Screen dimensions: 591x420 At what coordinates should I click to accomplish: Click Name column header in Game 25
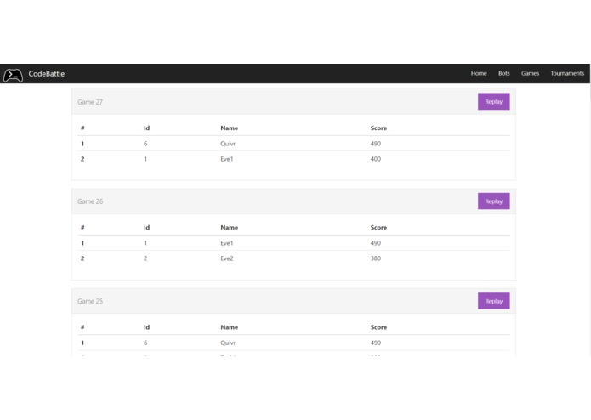229,327
